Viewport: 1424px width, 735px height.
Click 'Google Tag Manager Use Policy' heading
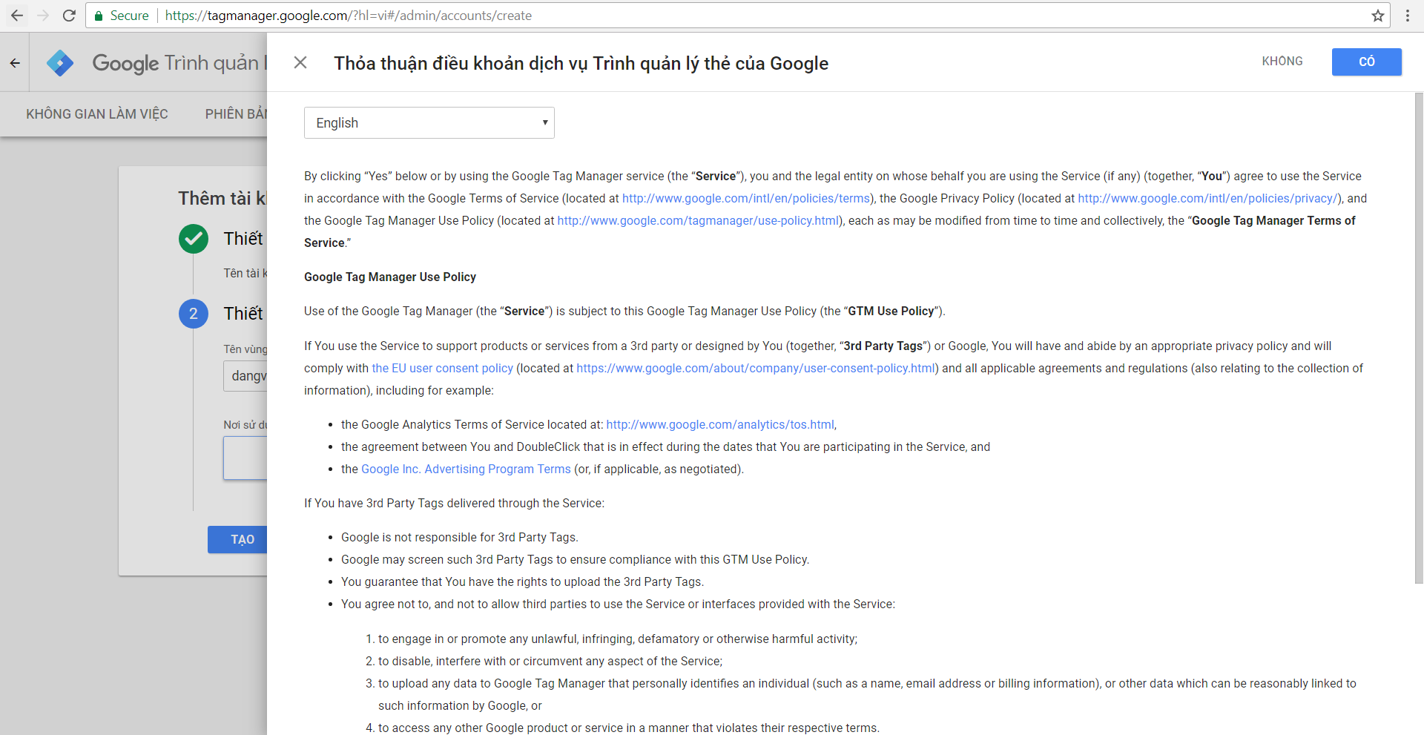click(390, 277)
